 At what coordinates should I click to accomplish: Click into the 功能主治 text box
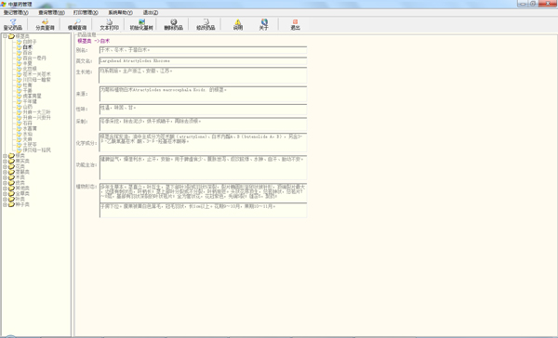click(x=203, y=167)
